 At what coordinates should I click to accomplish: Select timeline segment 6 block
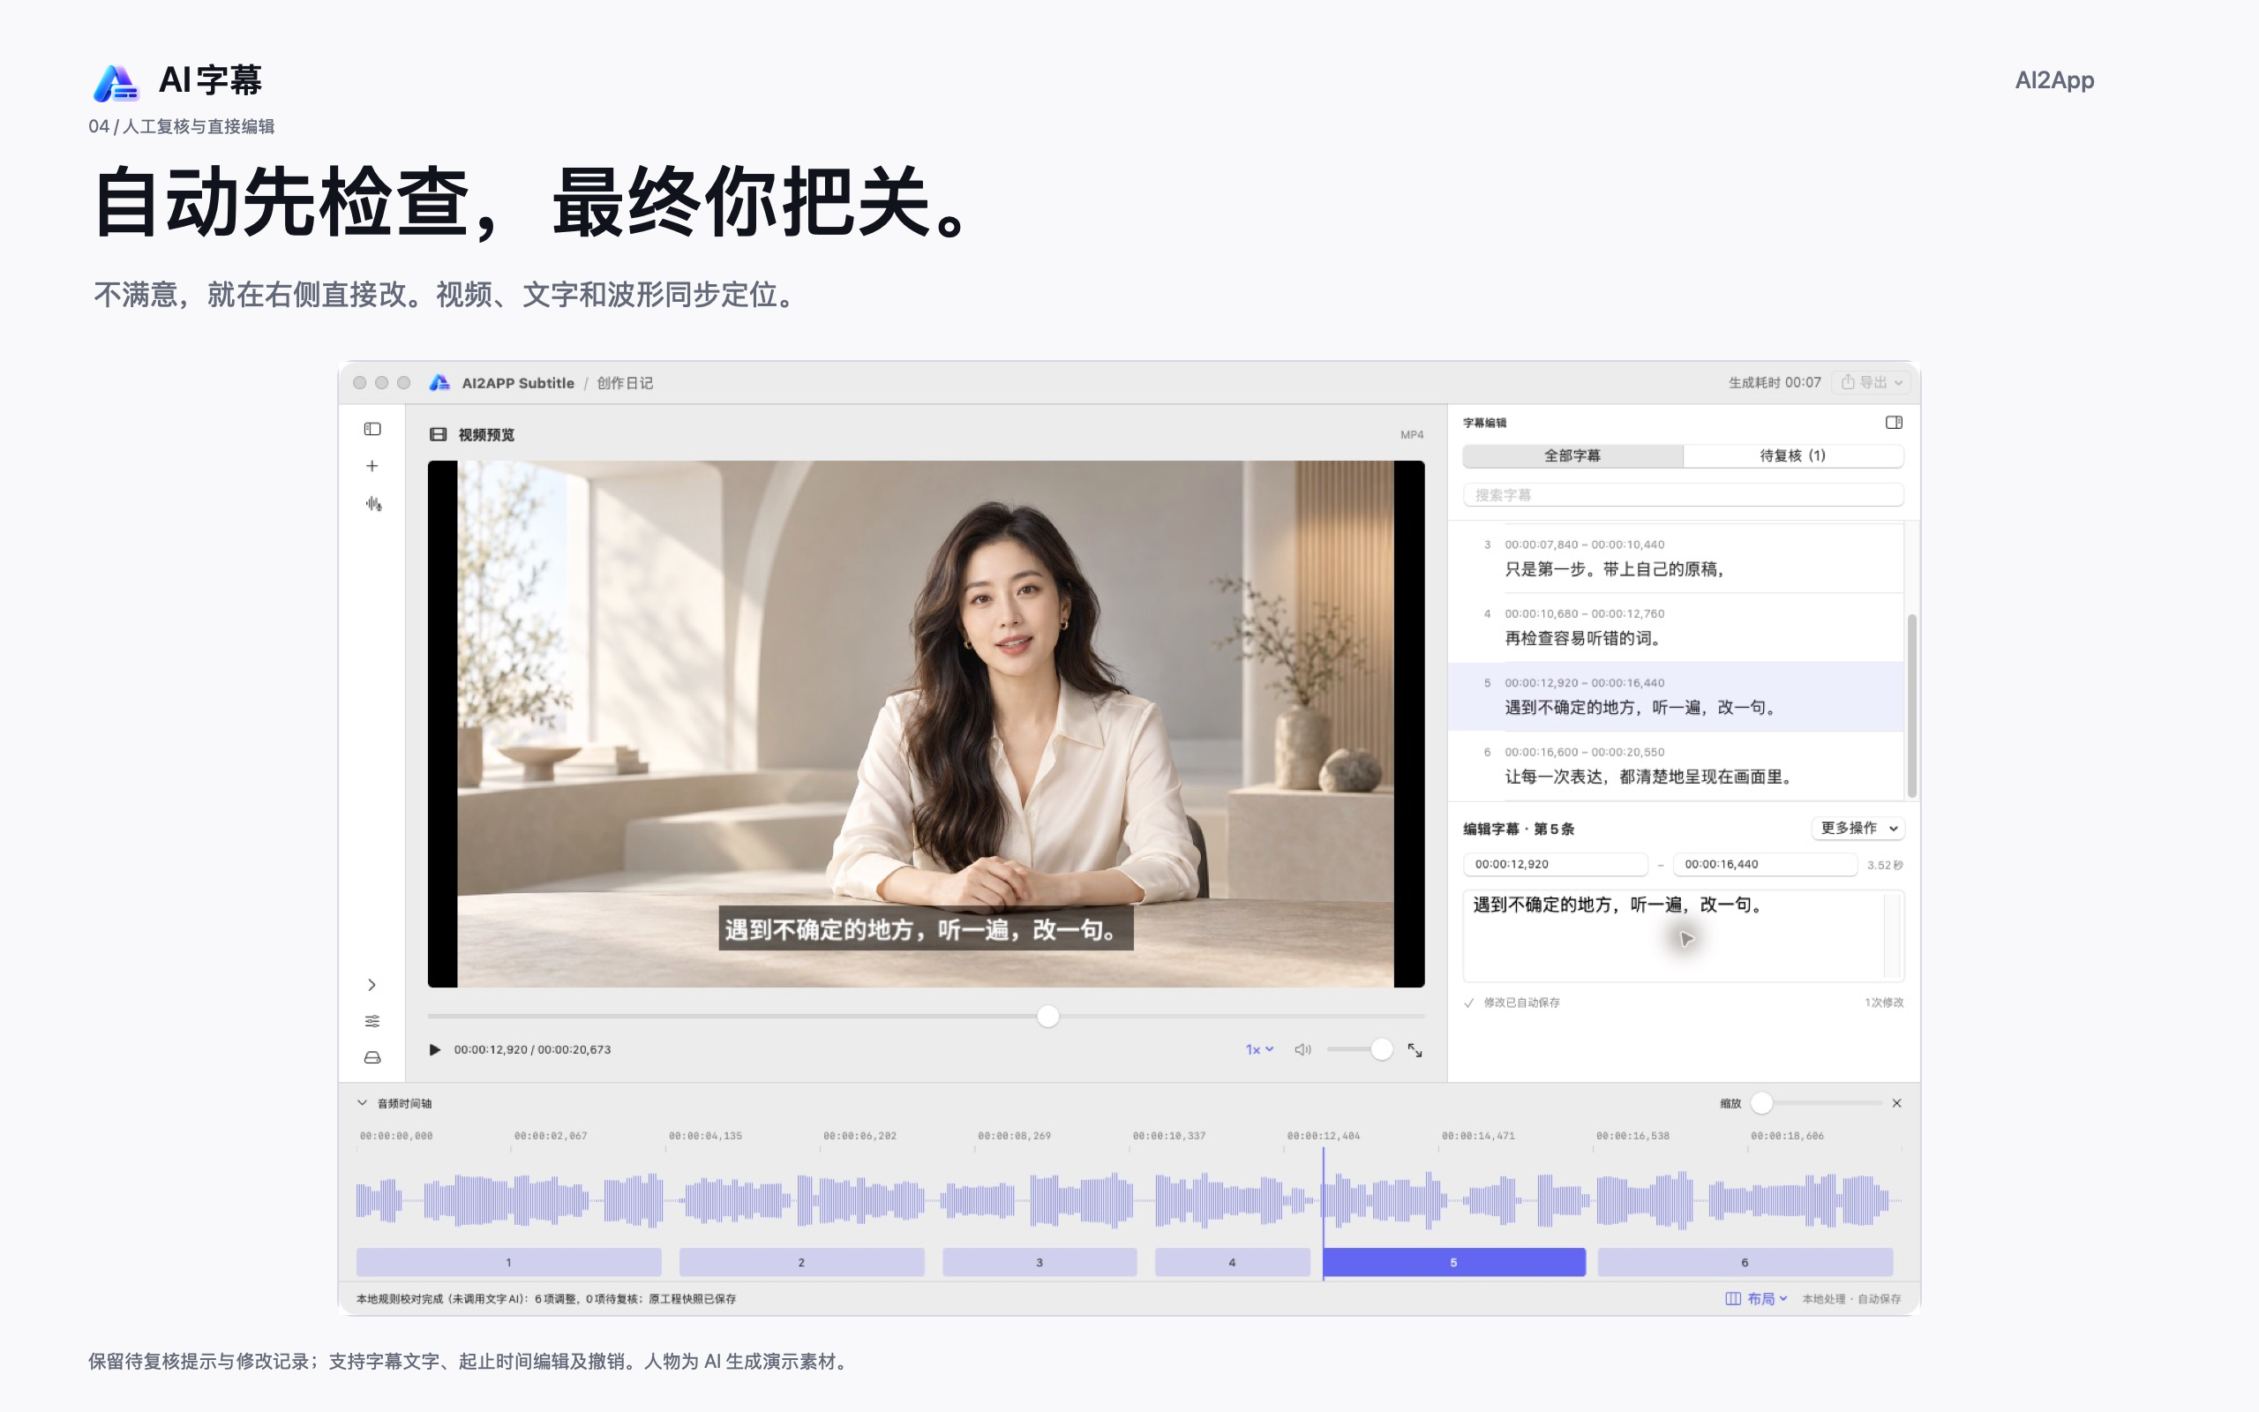click(1745, 1262)
